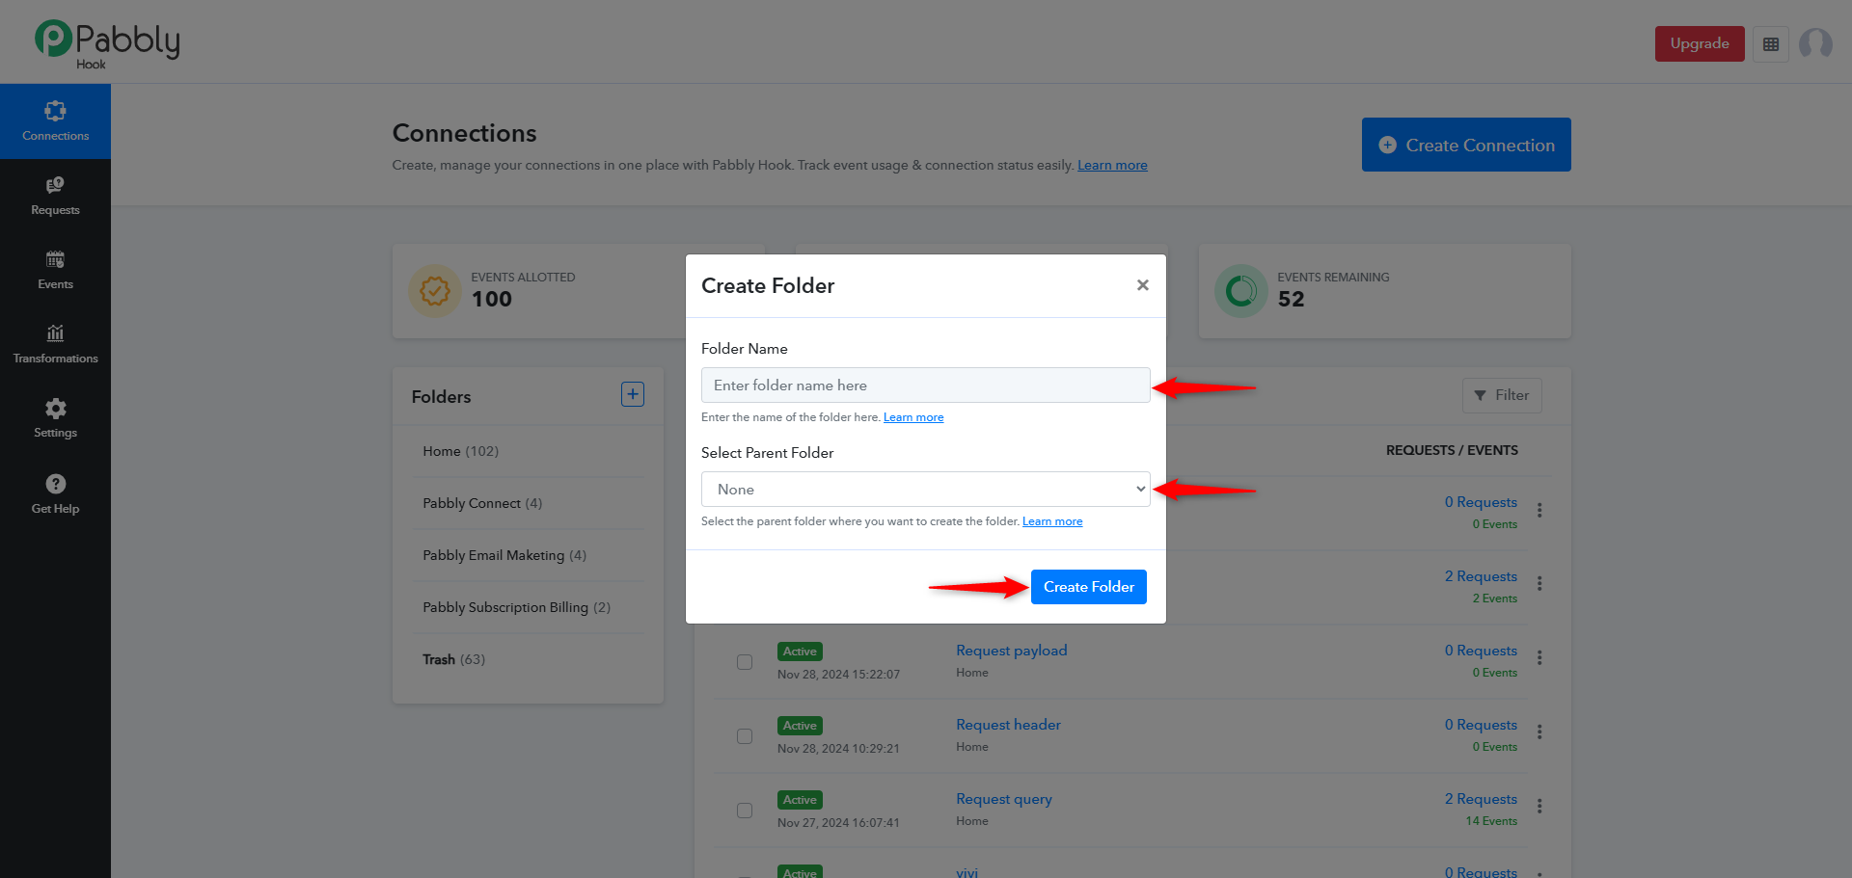Open three-dot menu for Request payload row

1539,657
